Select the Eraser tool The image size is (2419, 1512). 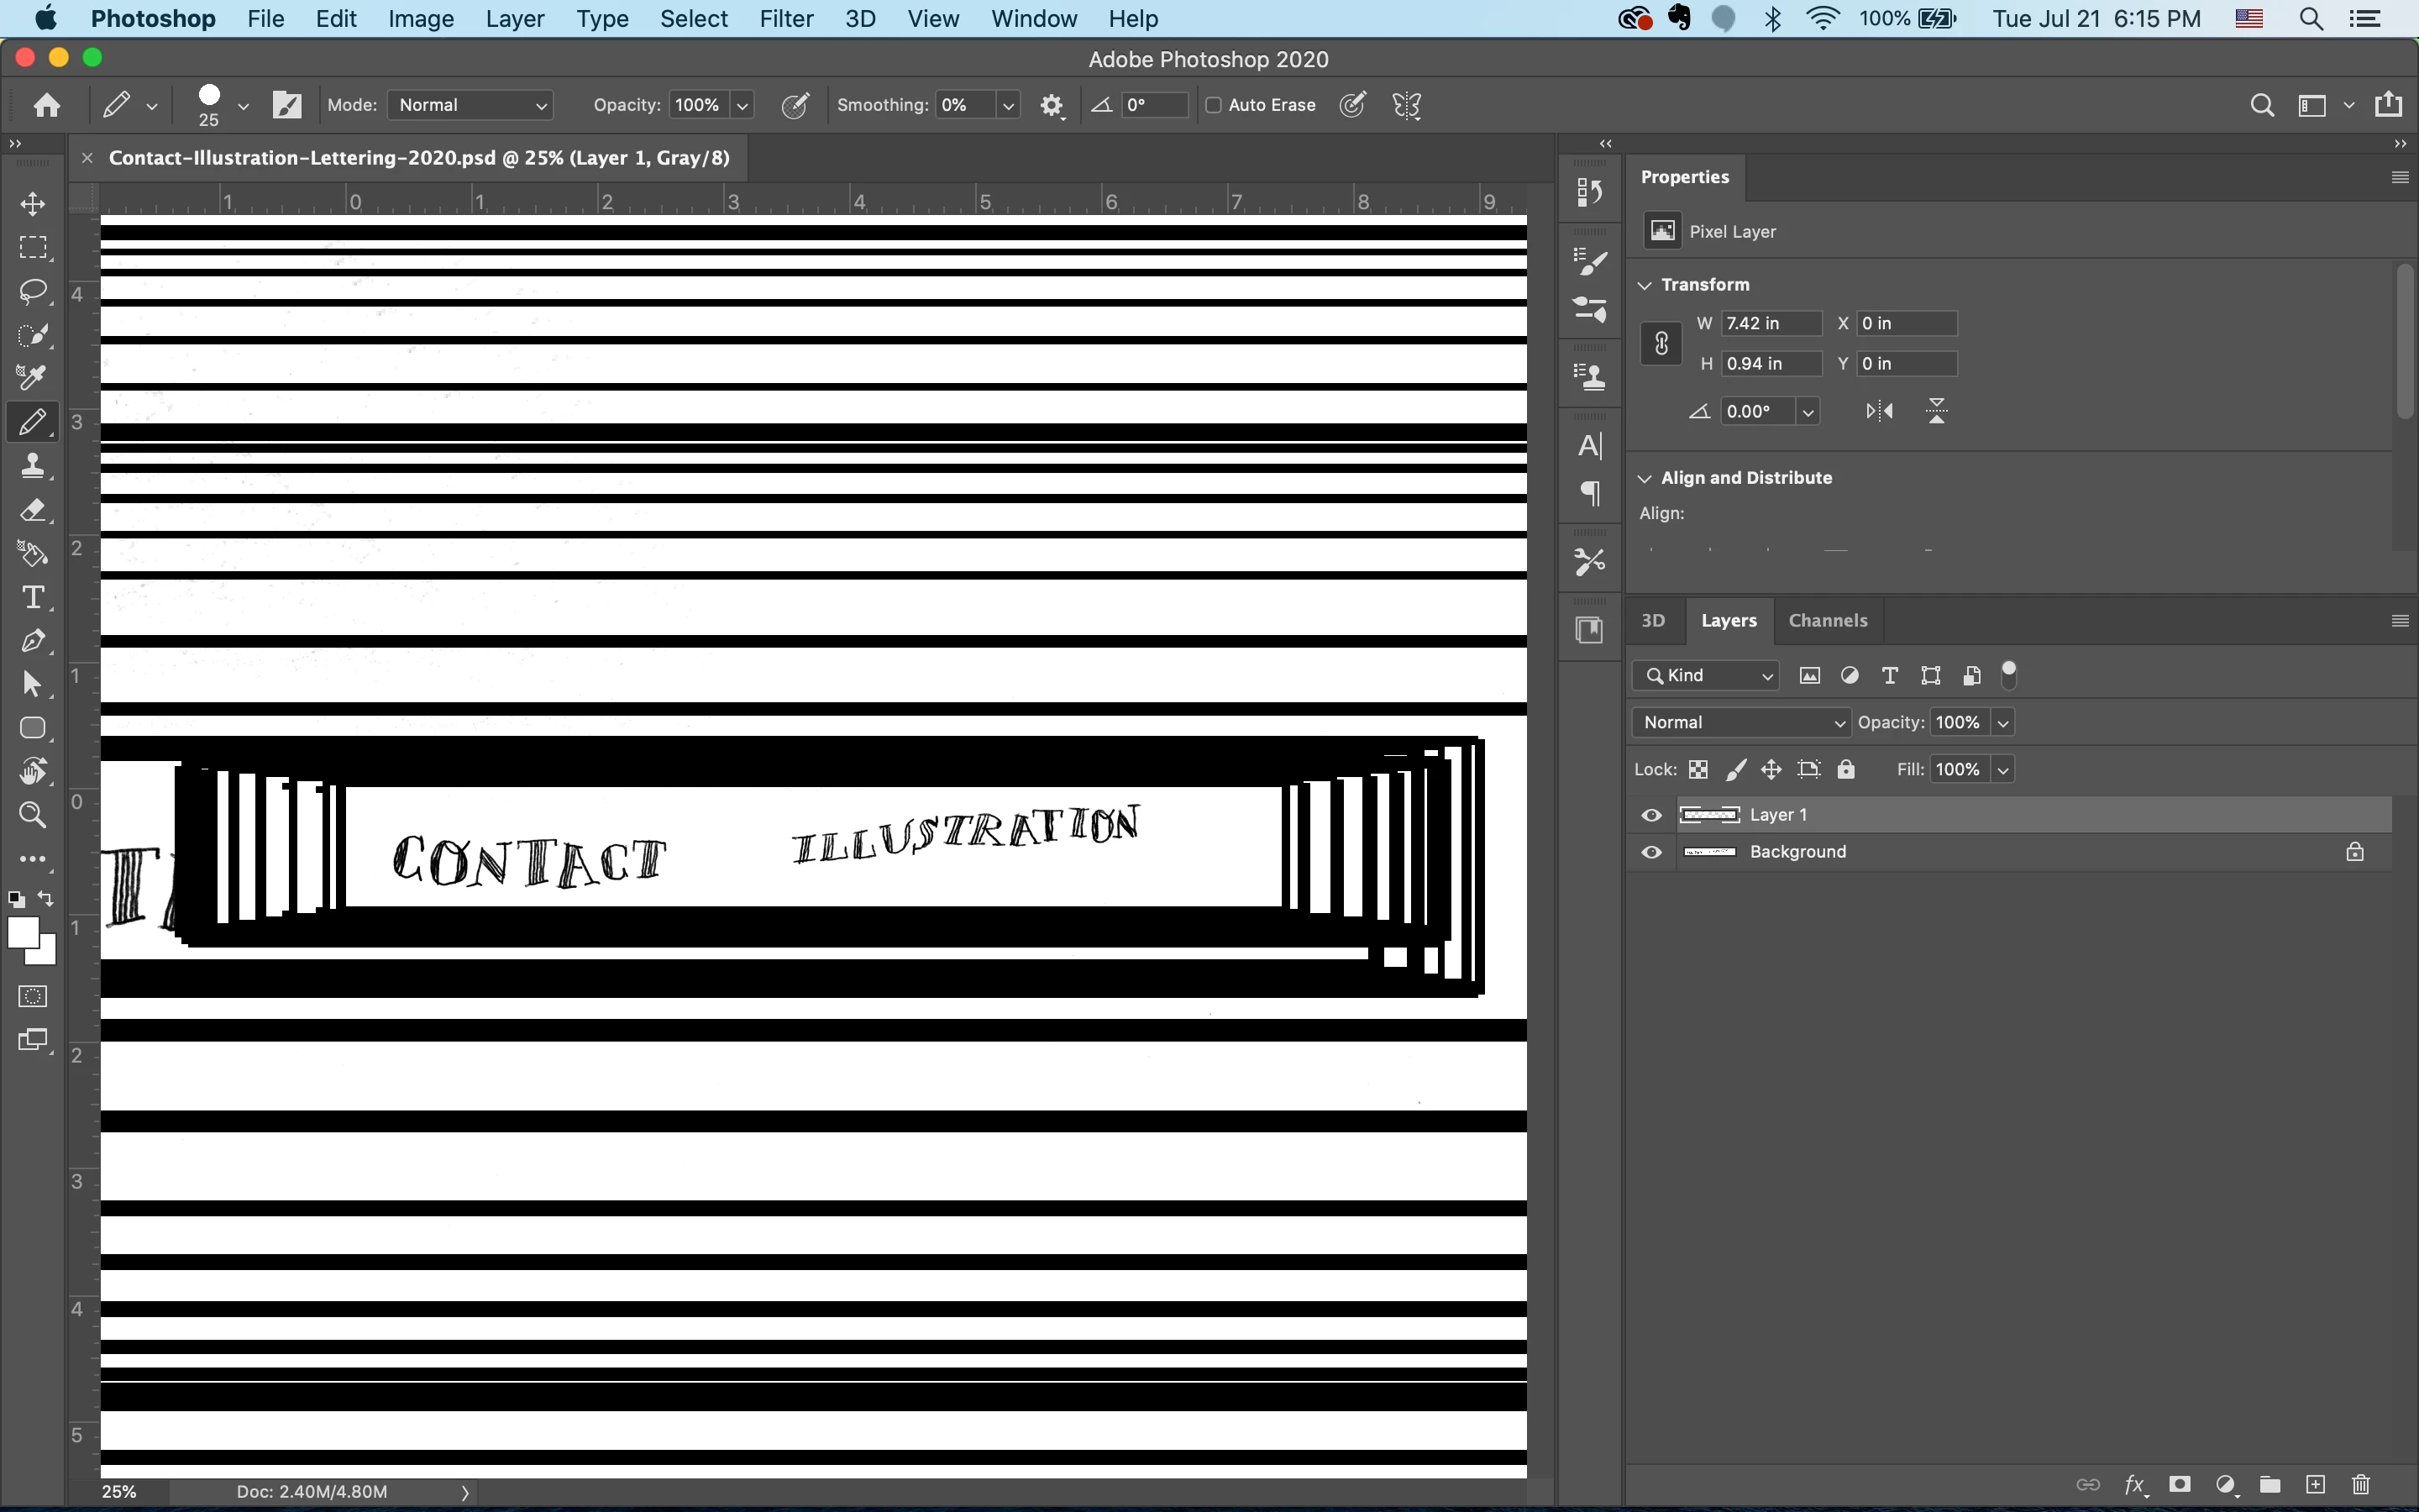point(33,510)
